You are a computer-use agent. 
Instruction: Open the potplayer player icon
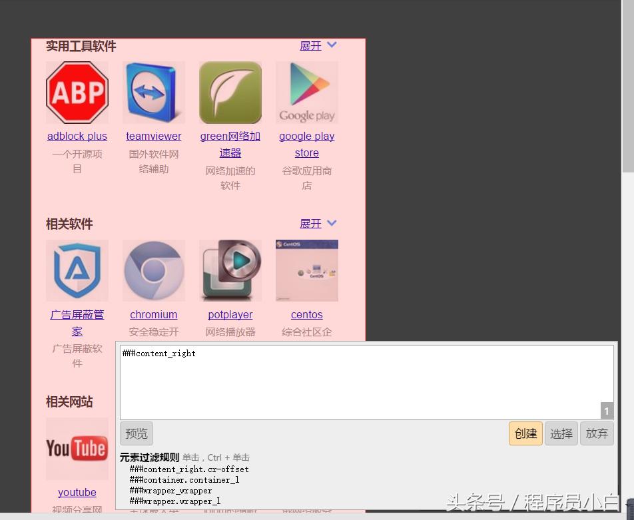230,270
